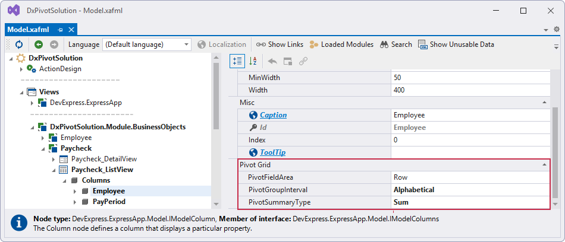Click the Visual Studio logo icon
The height and width of the screenshot is (242, 565).
coord(13,11)
